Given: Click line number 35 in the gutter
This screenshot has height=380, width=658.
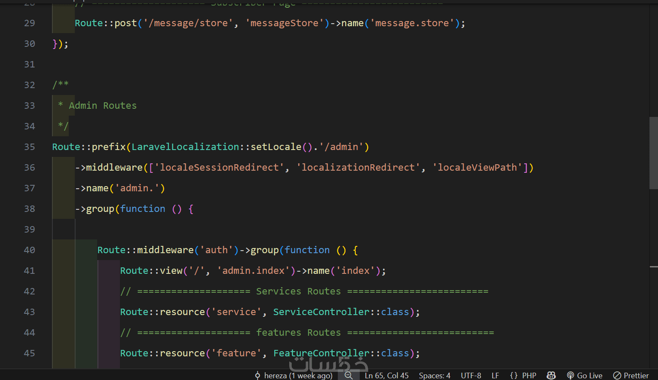Looking at the screenshot, I should 30,147.
